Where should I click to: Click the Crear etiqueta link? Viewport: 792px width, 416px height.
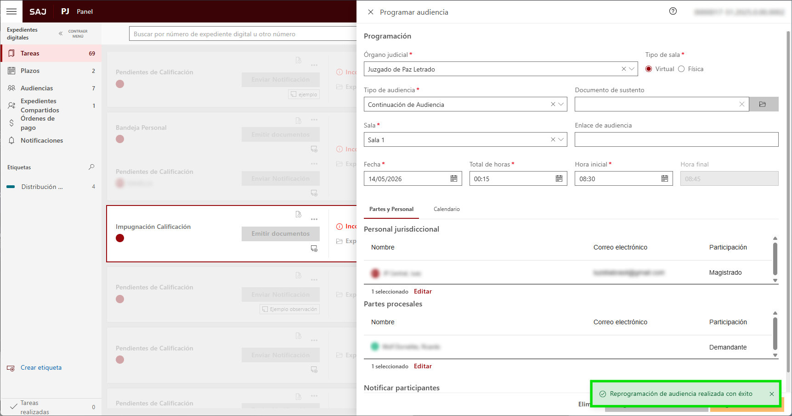coord(41,367)
